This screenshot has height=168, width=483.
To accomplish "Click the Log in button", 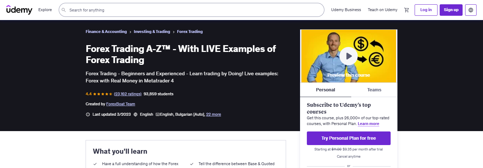I will (426, 10).
